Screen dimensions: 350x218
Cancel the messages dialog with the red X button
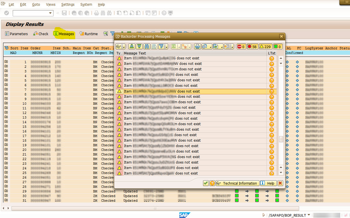click(x=280, y=183)
